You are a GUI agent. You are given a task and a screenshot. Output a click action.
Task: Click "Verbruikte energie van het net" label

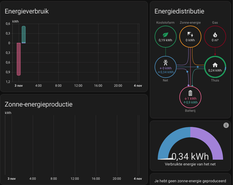pyautogui.click(x=190, y=164)
